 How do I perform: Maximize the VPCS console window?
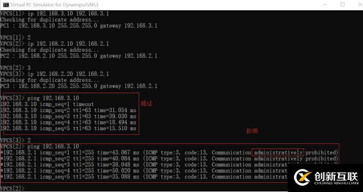343,5
